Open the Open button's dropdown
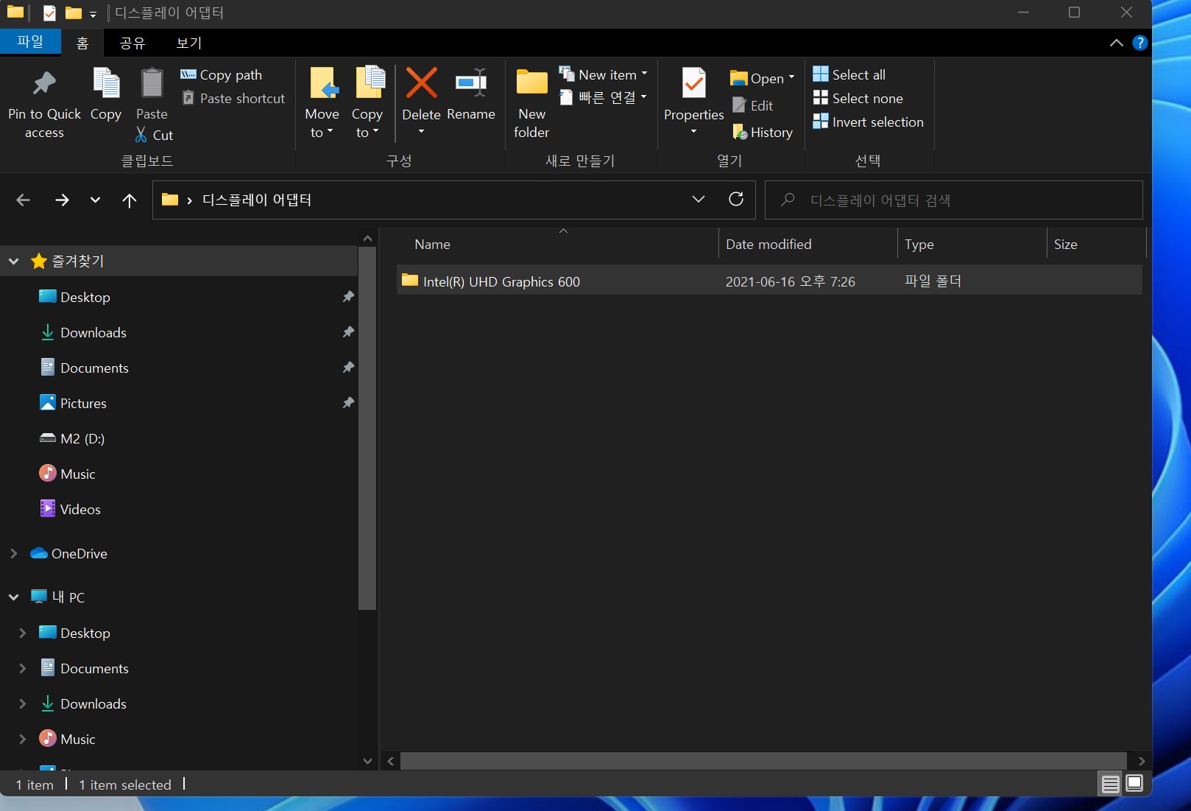The width and height of the screenshot is (1191, 811). [791, 77]
